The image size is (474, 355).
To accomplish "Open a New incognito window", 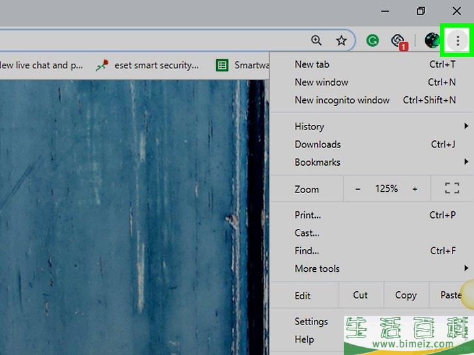I will (x=372, y=100).
